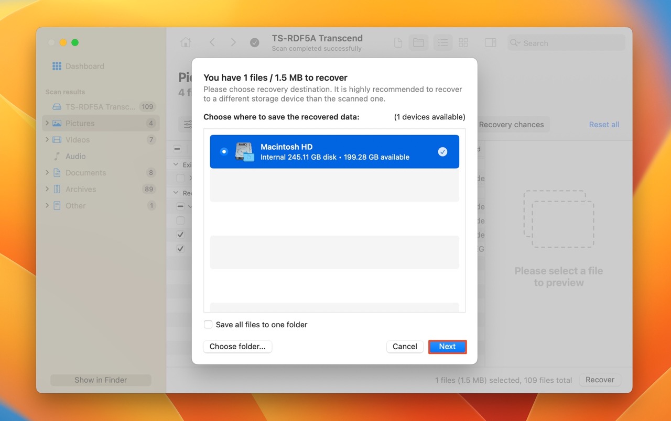Go forward with the right chevron
This screenshot has width=671, height=421.
pyautogui.click(x=233, y=42)
